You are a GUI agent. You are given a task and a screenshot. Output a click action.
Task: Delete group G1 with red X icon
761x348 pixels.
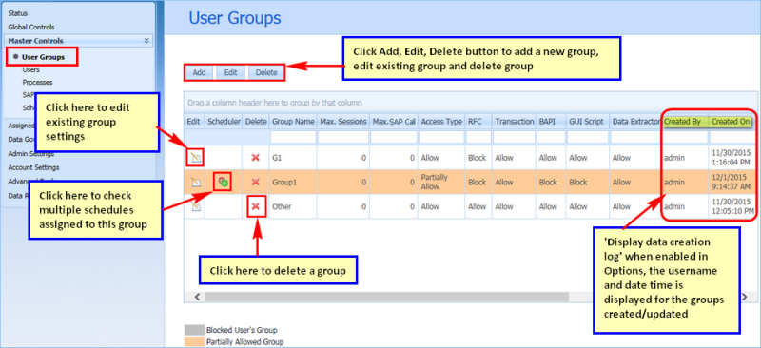coord(256,158)
